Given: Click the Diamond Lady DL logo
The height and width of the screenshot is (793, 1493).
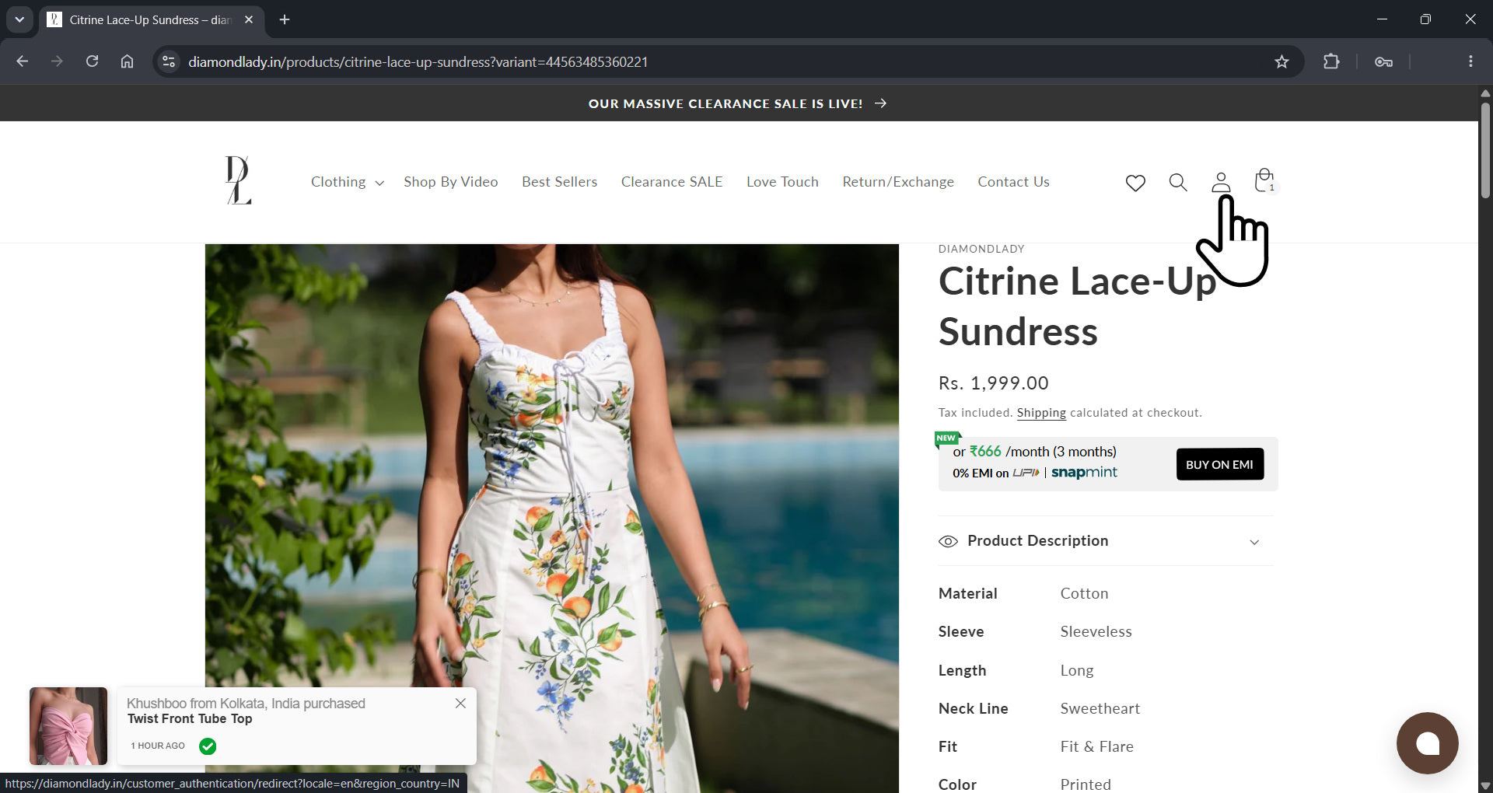Looking at the screenshot, I should coord(239,180).
